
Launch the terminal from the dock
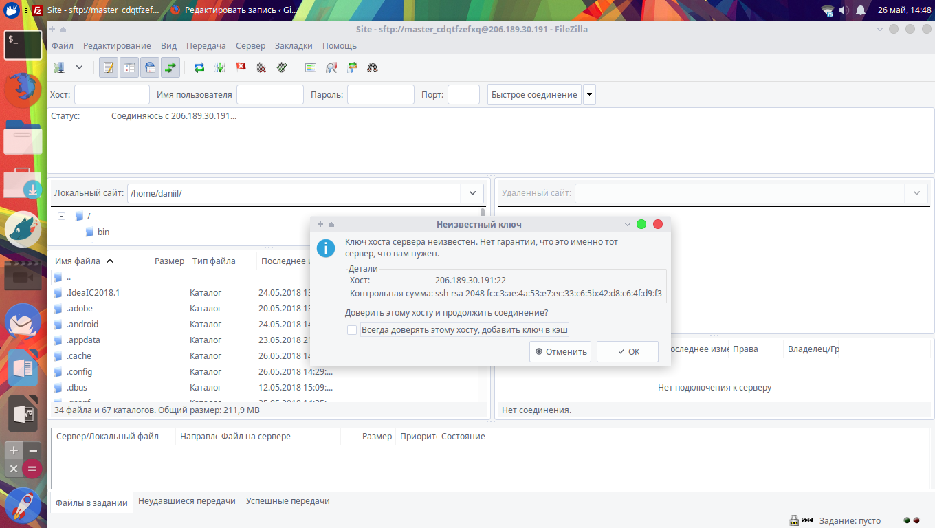23,45
